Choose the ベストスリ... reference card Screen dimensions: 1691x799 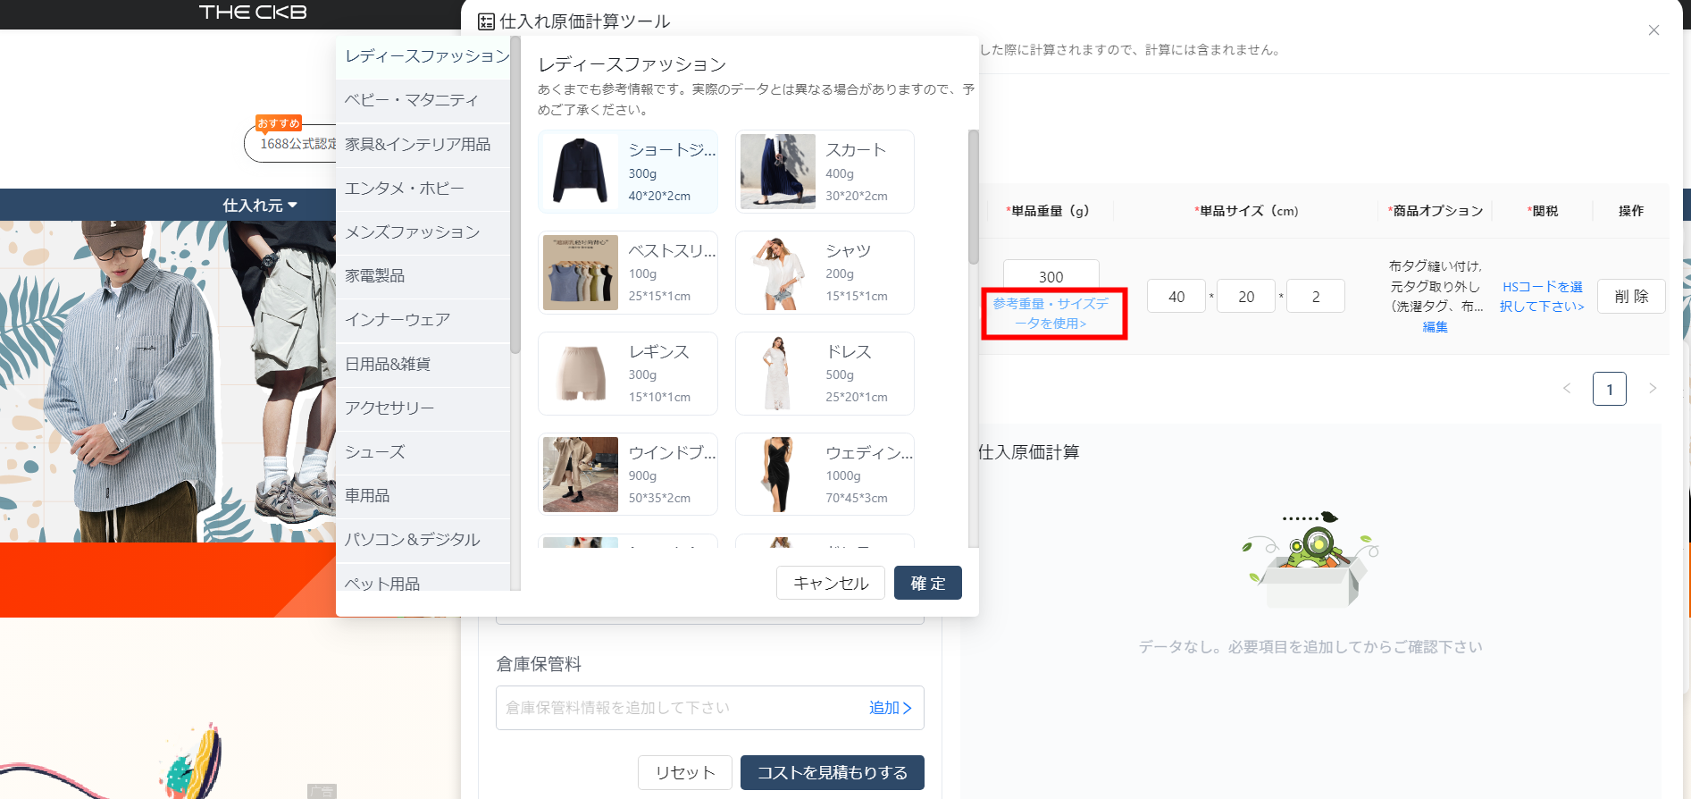click(x=628, y=273)
